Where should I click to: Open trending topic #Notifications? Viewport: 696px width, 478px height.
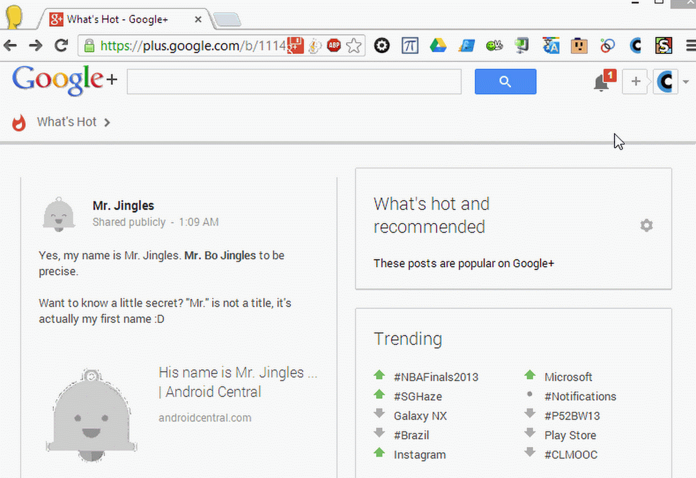(x=580, y=397)
